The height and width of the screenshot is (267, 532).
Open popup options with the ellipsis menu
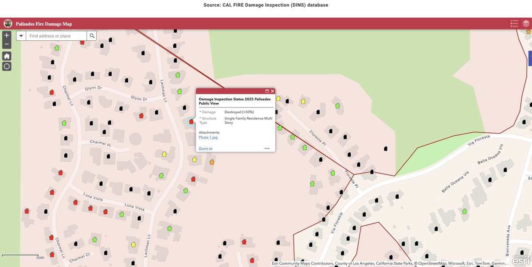click(267, 148)
